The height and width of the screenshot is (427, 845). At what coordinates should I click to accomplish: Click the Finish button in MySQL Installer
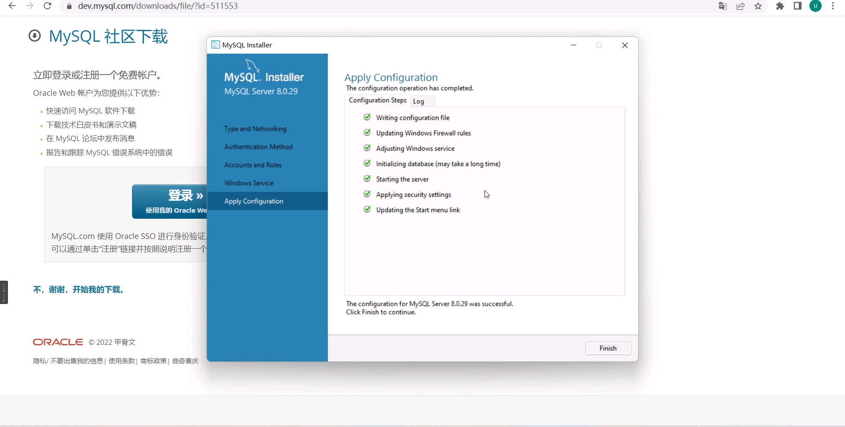click(x=608, y=348)
